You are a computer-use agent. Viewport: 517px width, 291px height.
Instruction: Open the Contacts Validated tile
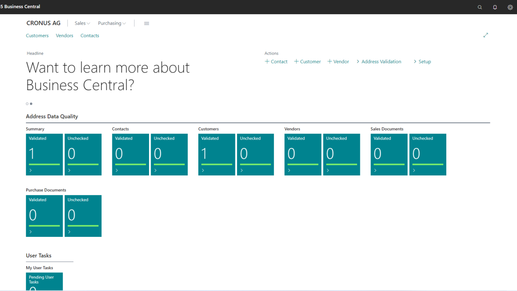tap(130, 154)
